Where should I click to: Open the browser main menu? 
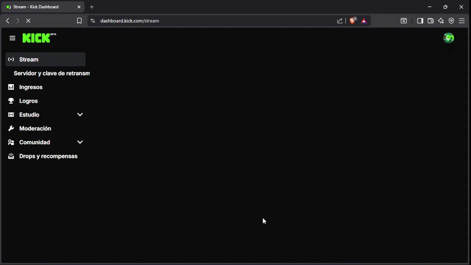coord(462,21)
